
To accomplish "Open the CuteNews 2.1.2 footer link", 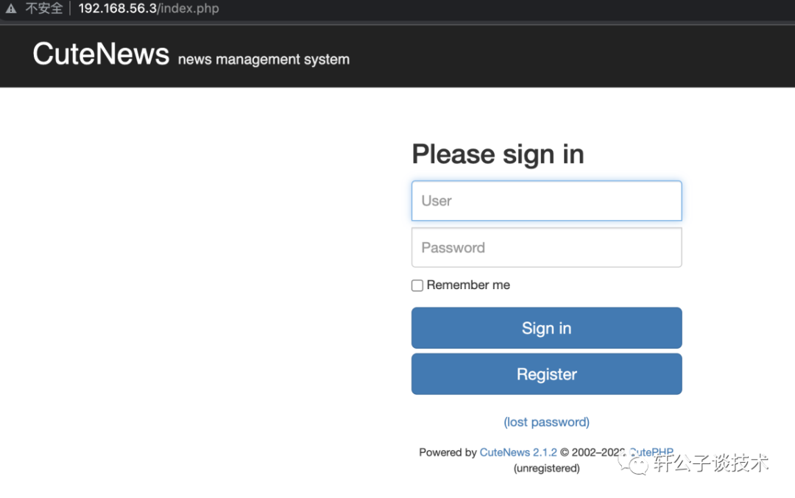I will [x=518, y=452].
